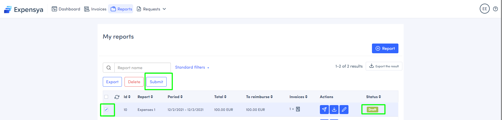Expand the Standard filters dropdown
The height and width of the screenshot is (120, 502).
pos(192,67)
